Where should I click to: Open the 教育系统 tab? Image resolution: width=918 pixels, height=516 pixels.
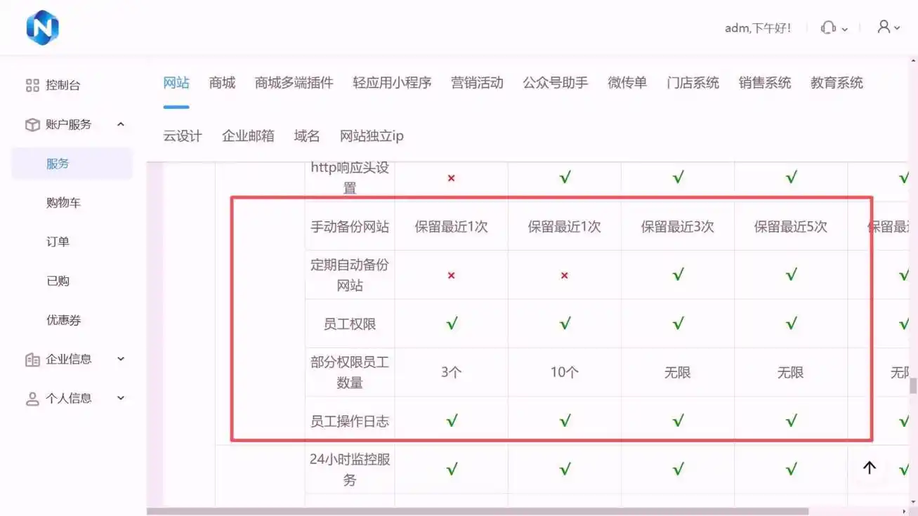coord(836,82)
